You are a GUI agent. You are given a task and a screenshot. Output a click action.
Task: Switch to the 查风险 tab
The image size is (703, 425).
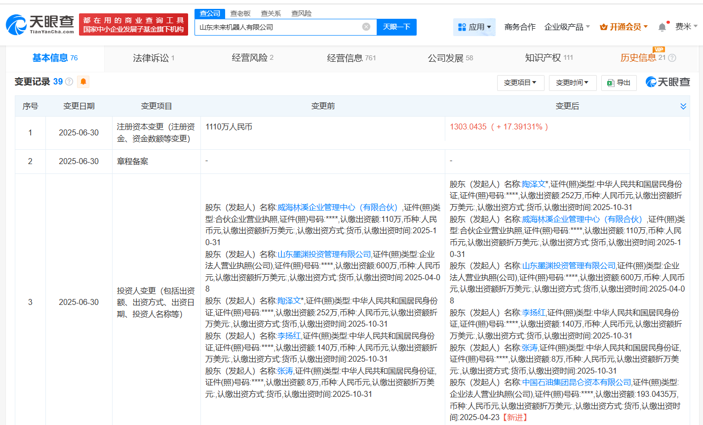(x=302, y=13)
